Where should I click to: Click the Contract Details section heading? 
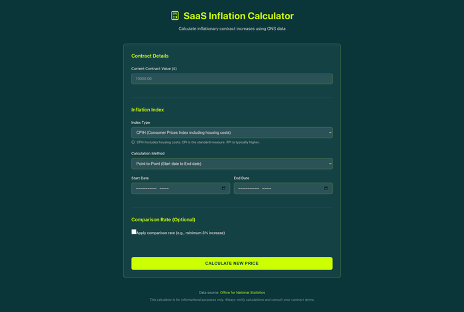coord(150,56)
